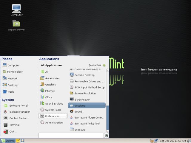Image resolution: width=191 pixels, height=143 pixels.
Task: Click the notes icon in the bottom panel
Action: coord(18,141)
